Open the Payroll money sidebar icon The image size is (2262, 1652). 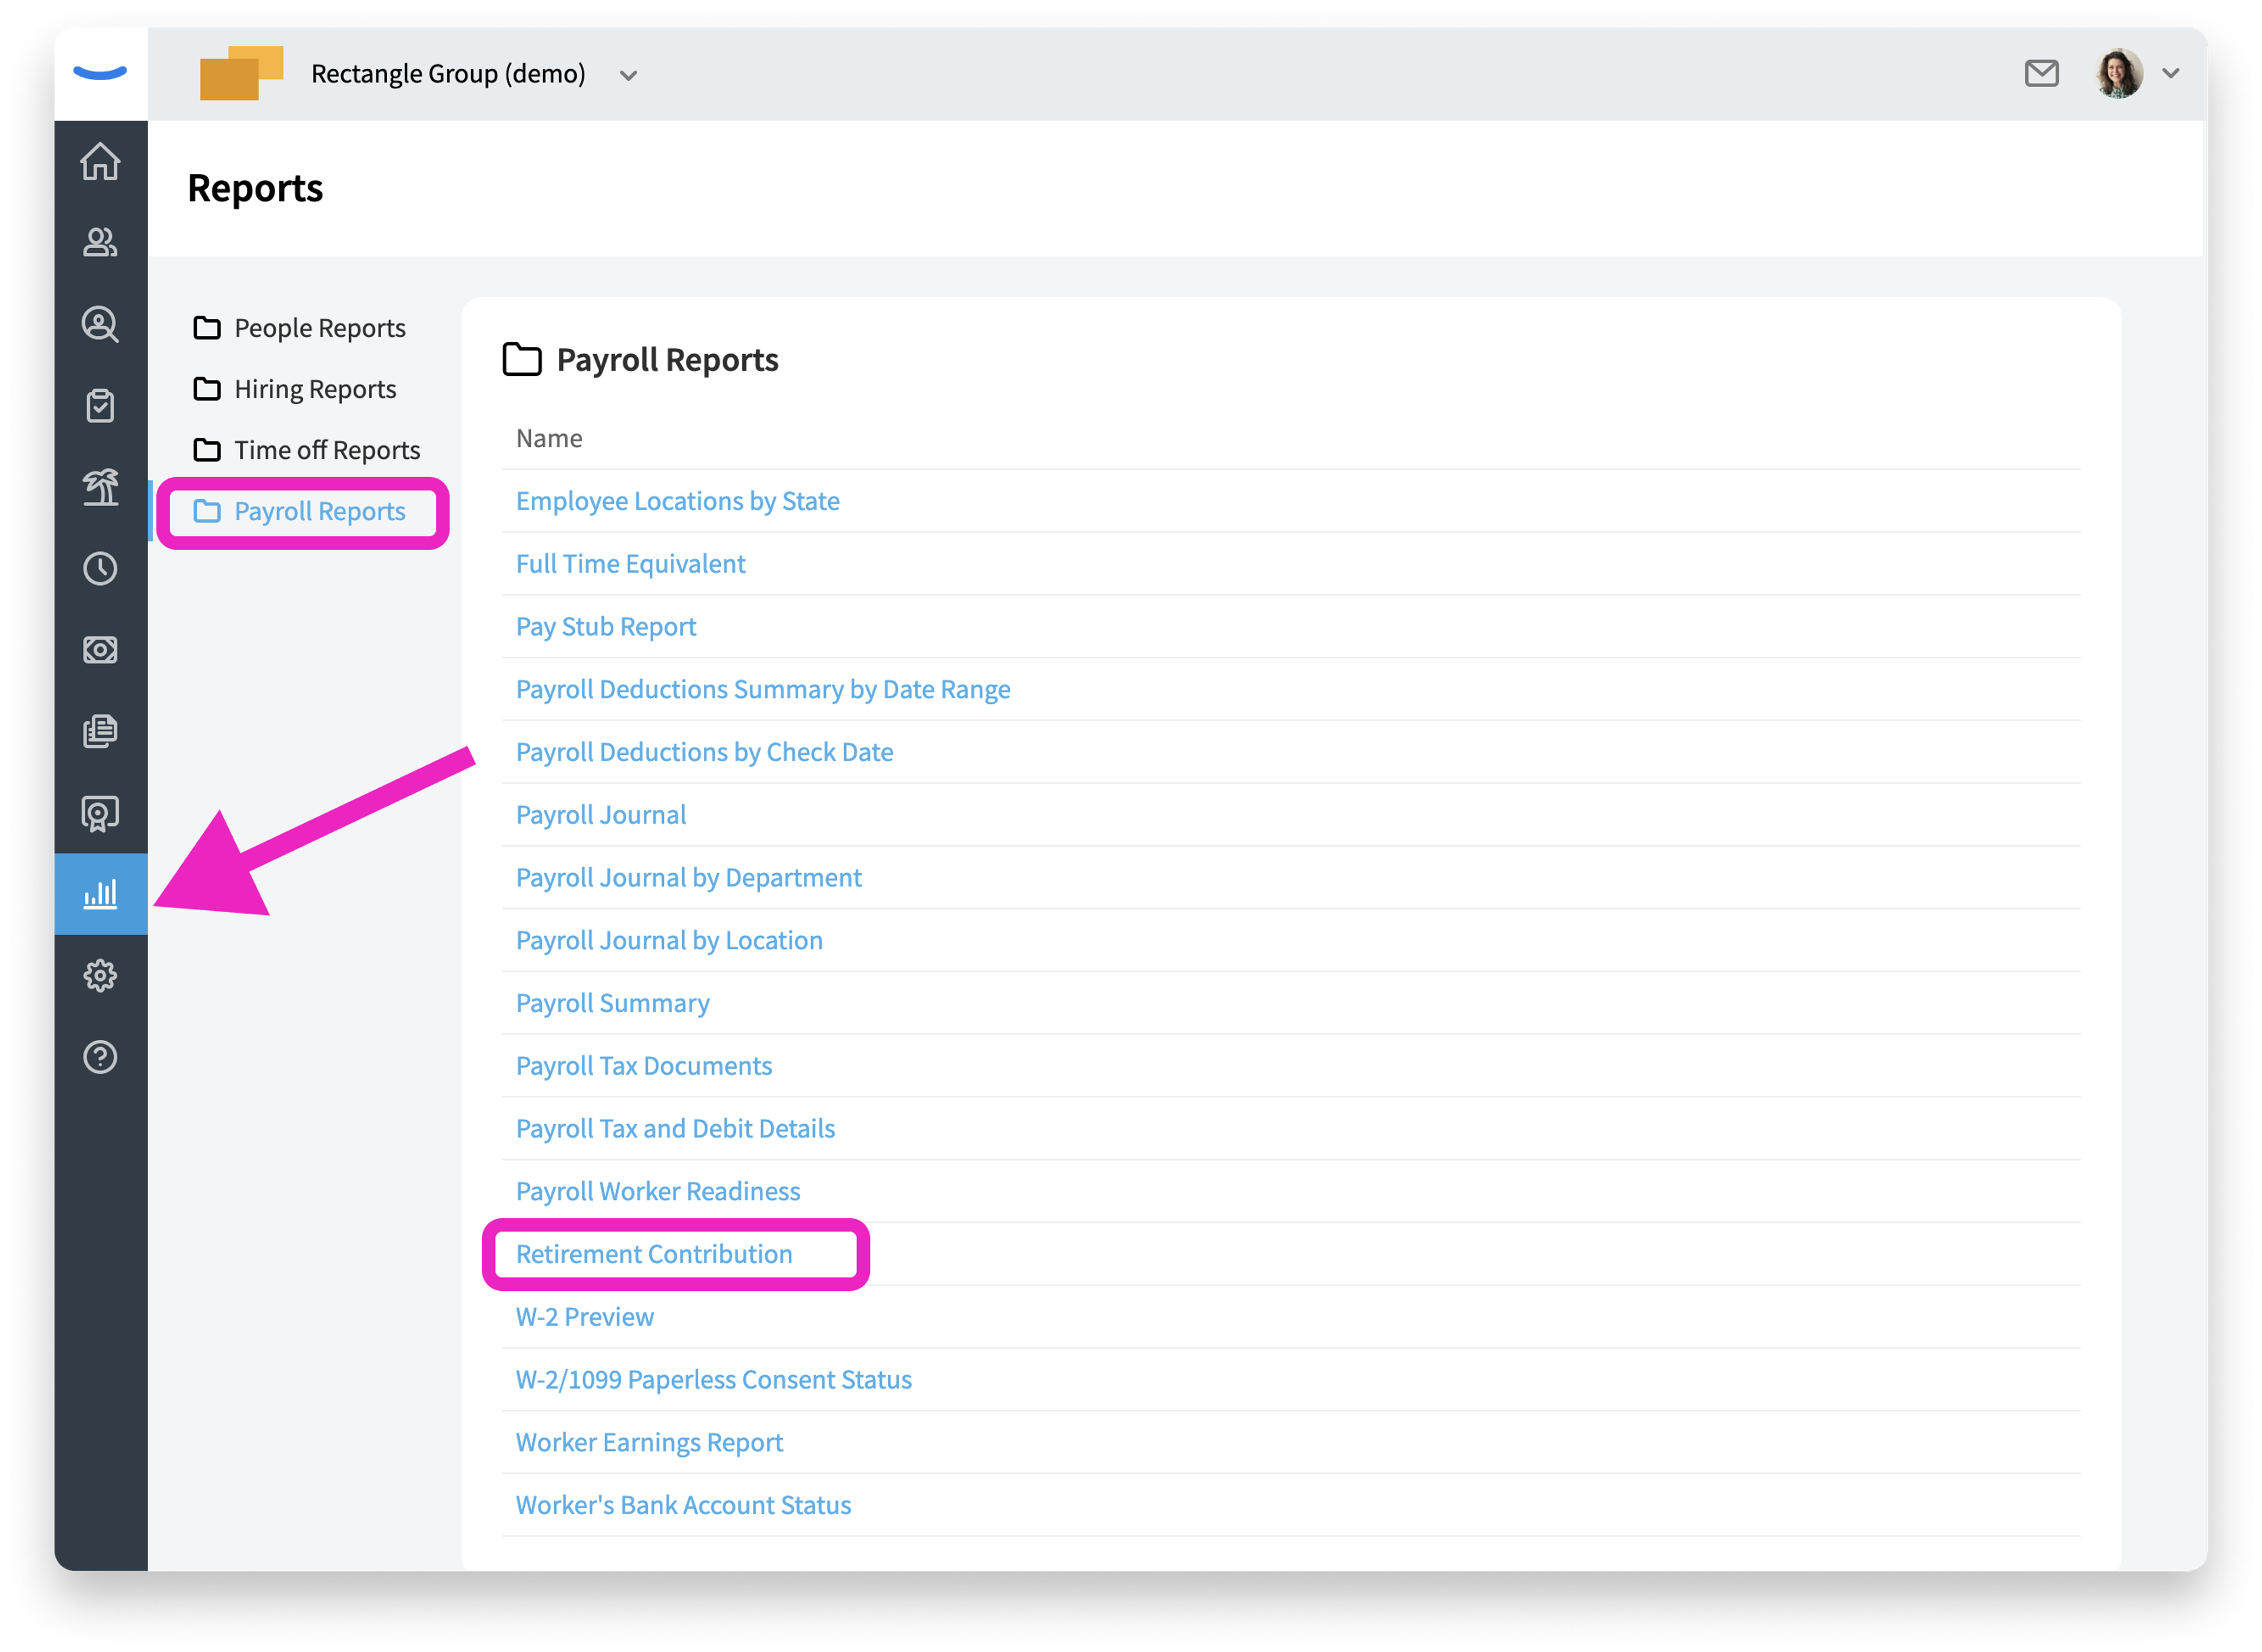(100, 650)
